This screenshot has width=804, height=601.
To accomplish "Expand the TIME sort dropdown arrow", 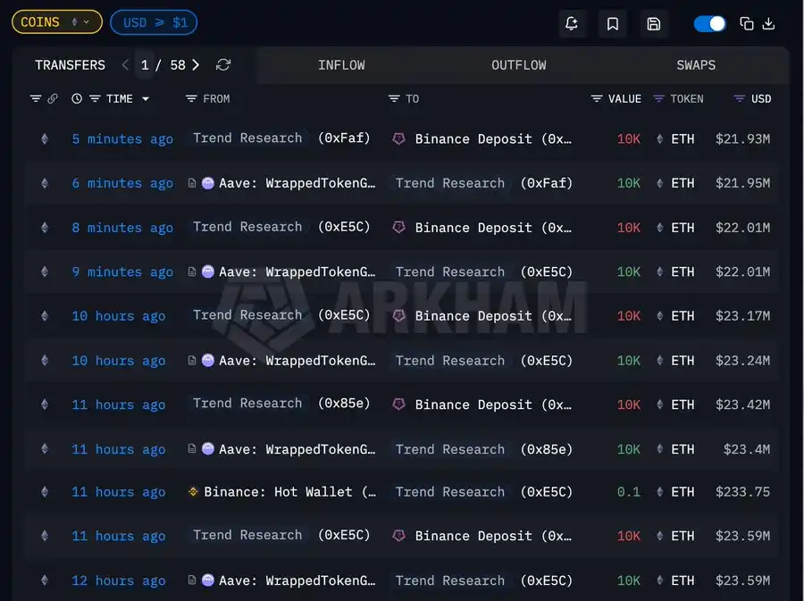I will point(146,99).
